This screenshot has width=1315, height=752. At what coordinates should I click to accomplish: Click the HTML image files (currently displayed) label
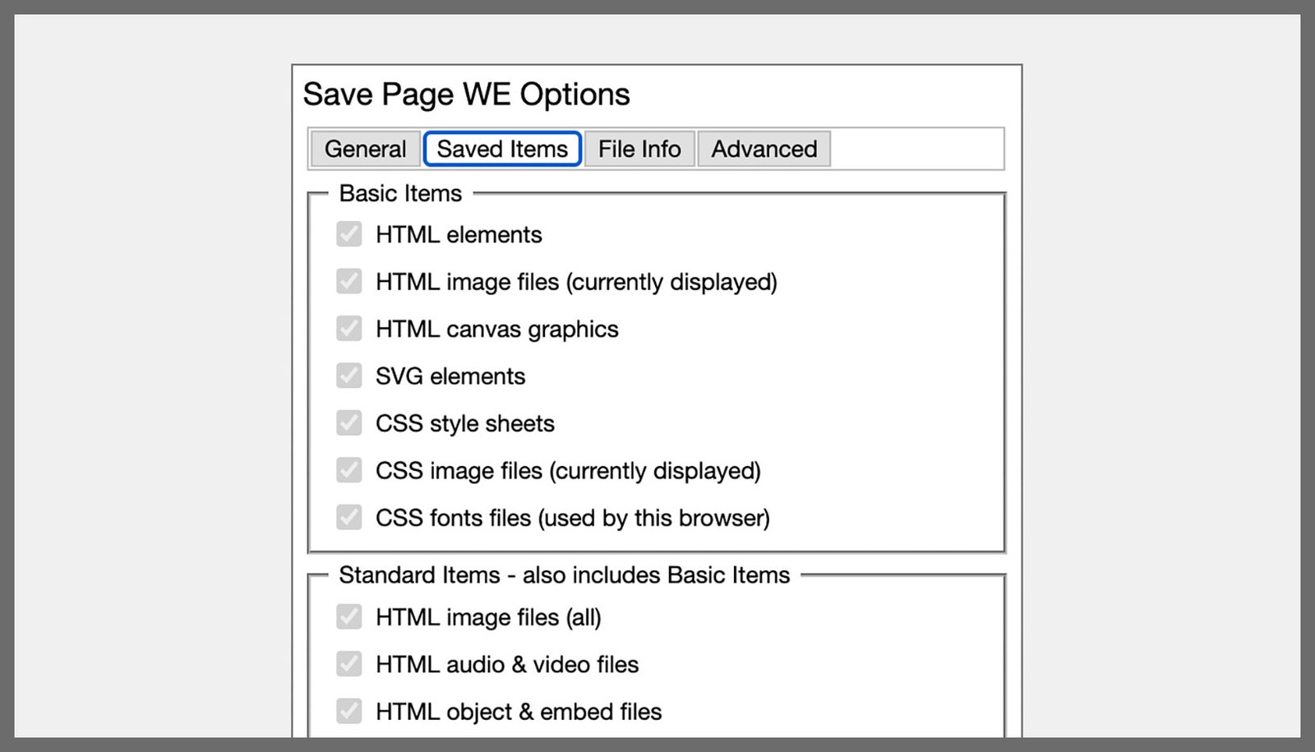point(576,282)
